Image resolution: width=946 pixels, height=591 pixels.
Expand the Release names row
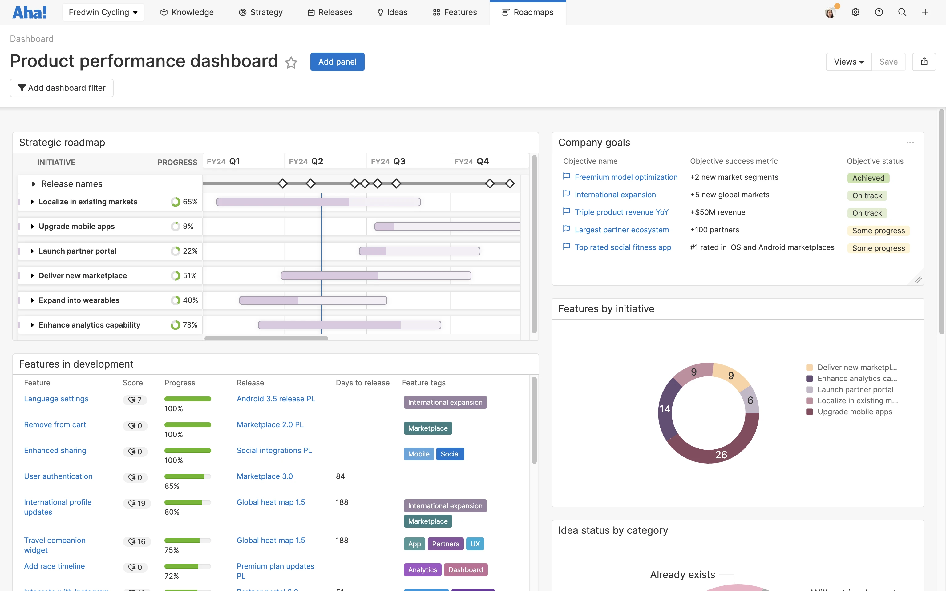coord(34,184)
